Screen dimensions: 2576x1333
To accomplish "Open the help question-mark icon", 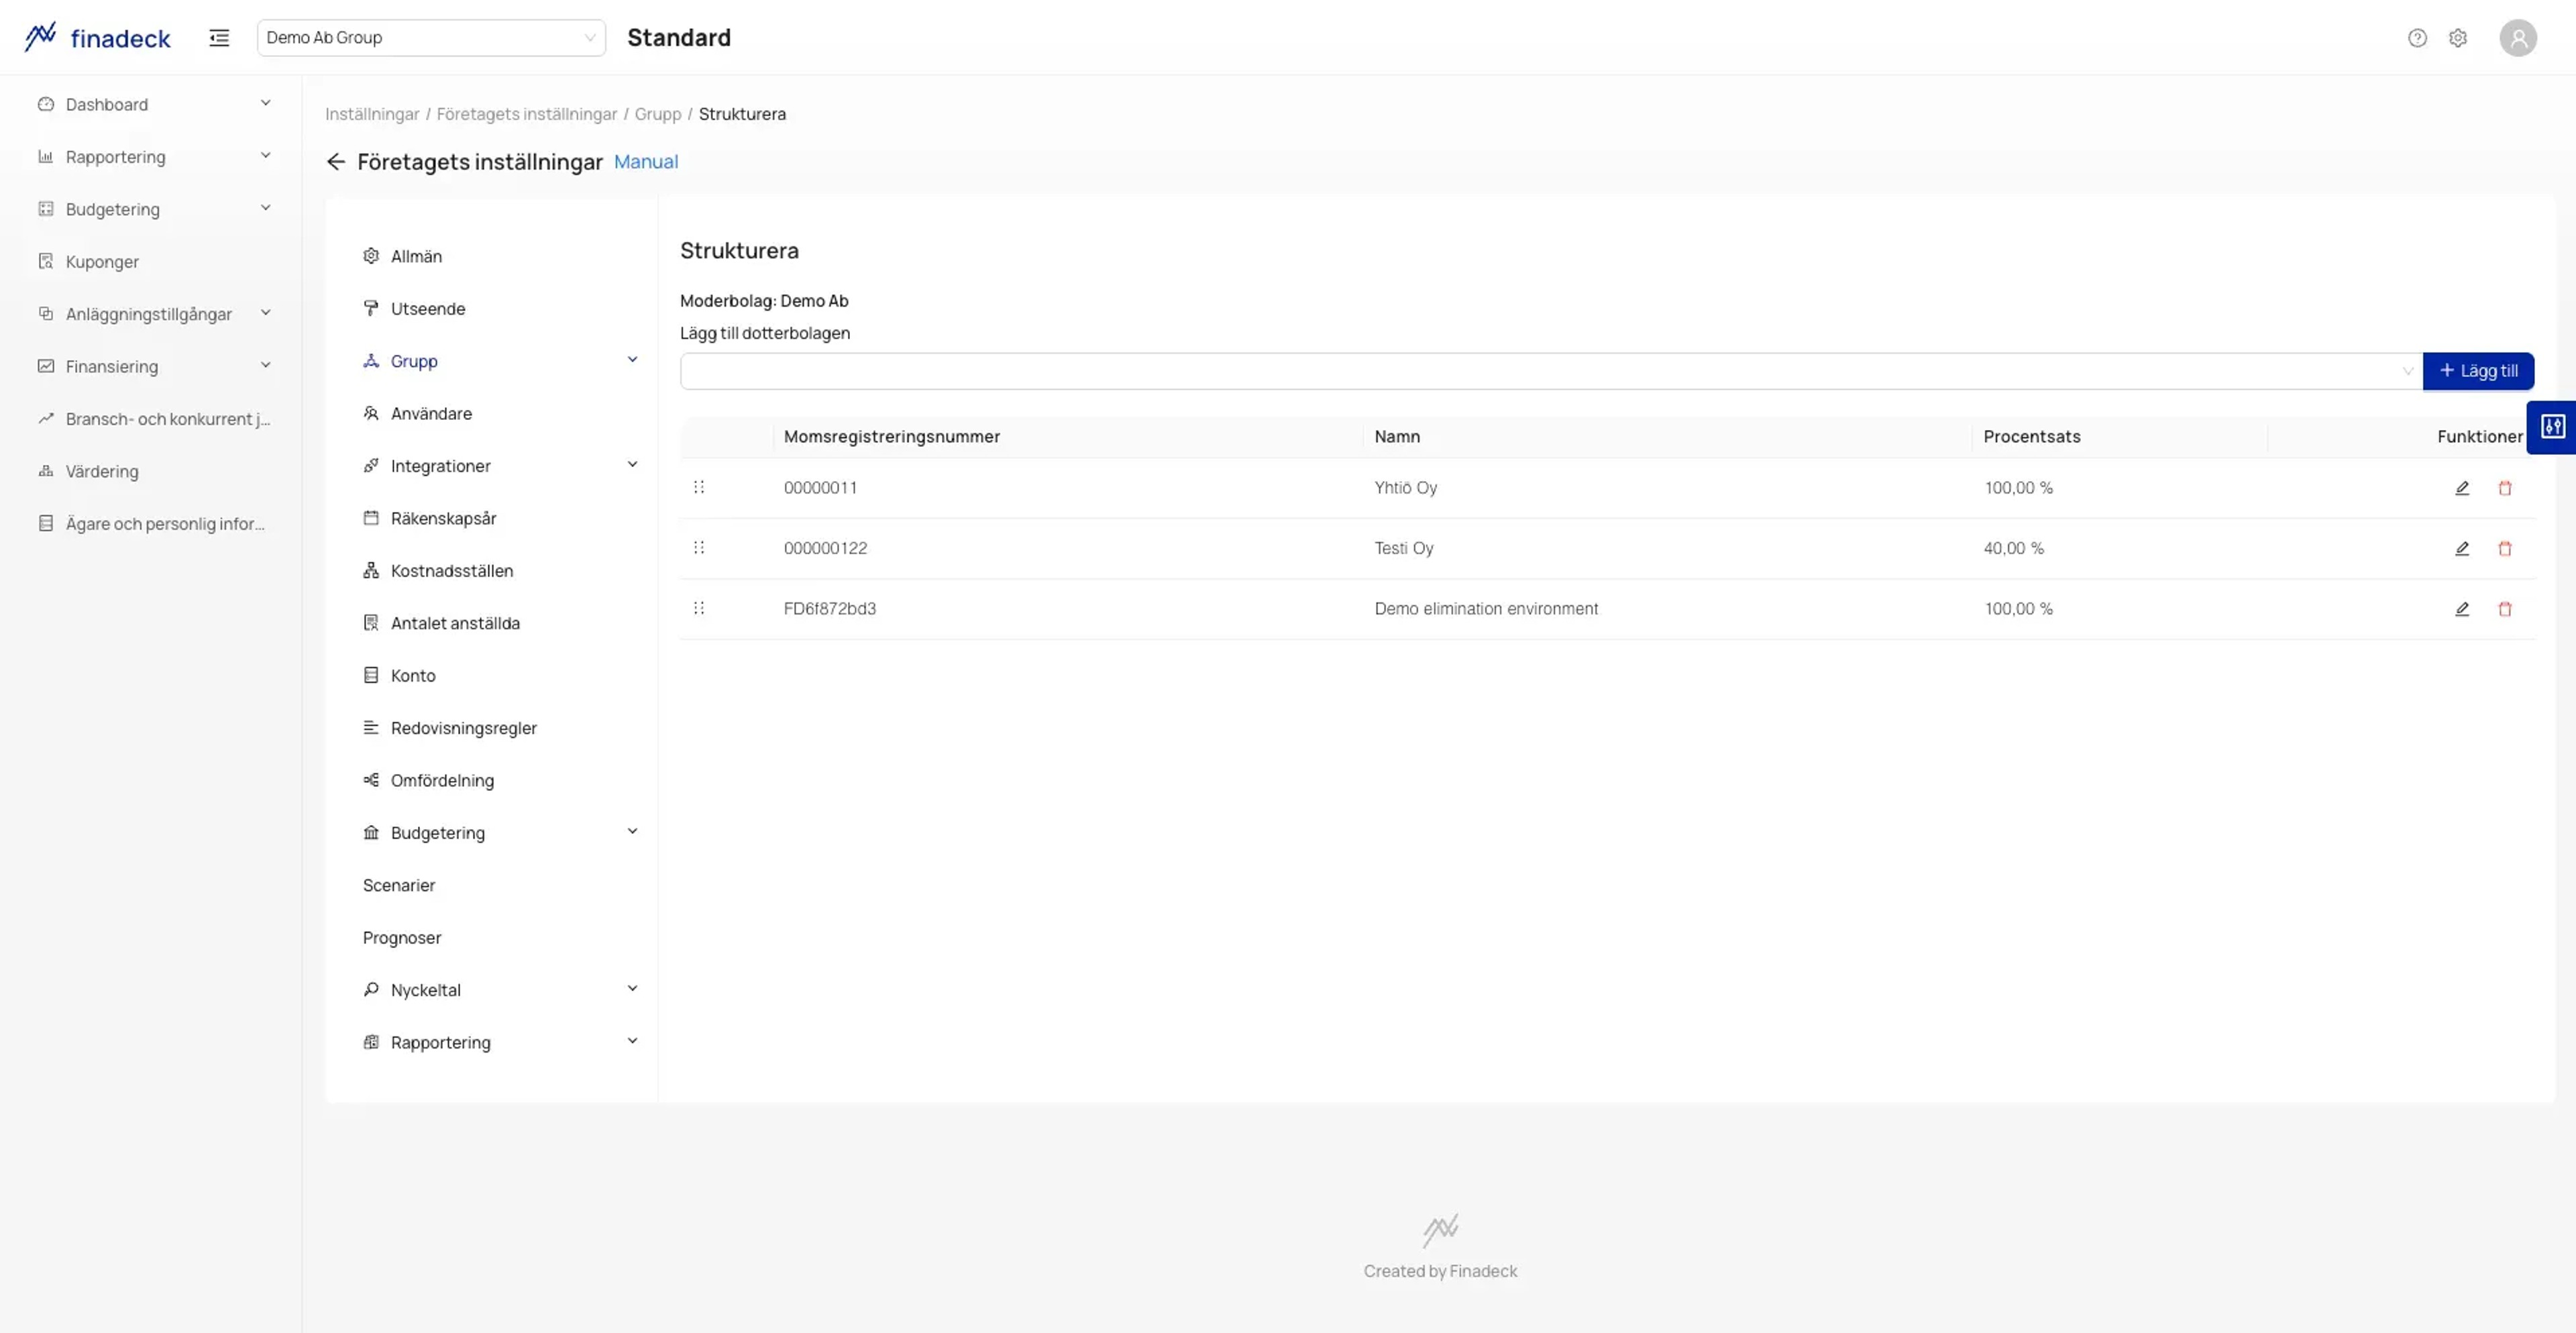I will click(x=2417, y=38).
